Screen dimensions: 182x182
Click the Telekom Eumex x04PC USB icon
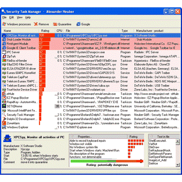point(4,85)
